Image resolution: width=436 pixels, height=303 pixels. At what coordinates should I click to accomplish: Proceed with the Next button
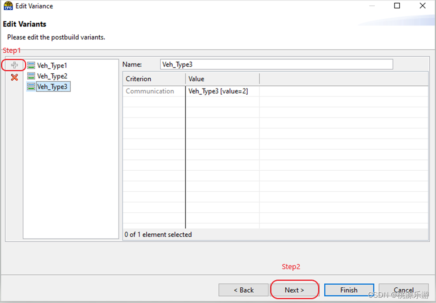pos(294,290)
